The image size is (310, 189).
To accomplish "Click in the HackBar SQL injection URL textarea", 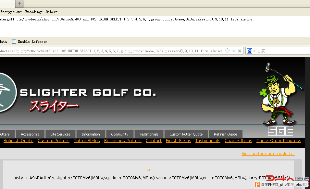I will point(155,27).
